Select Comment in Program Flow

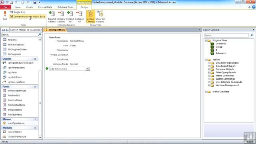[220, 44]
